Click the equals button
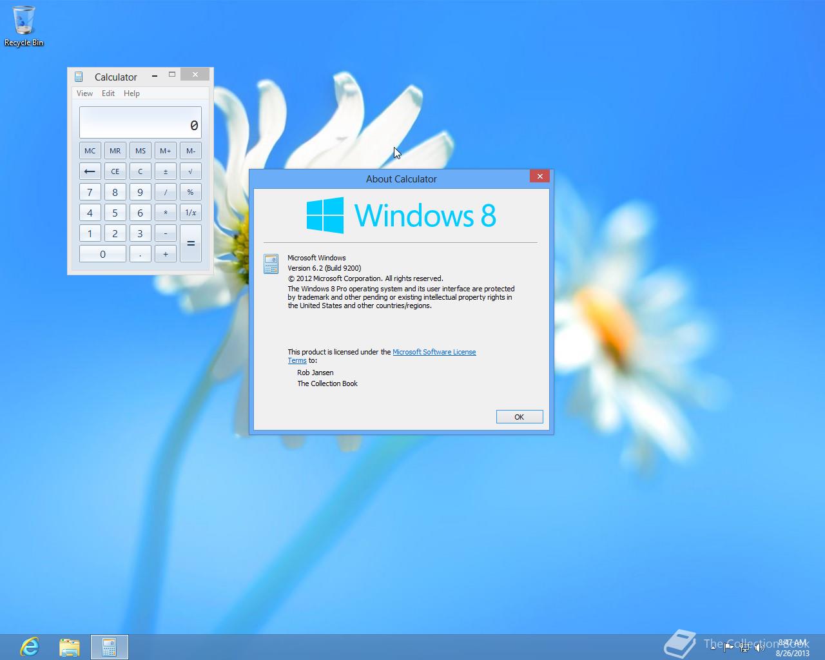The width and height of the screenshot is (825, 660). point(191,244)
